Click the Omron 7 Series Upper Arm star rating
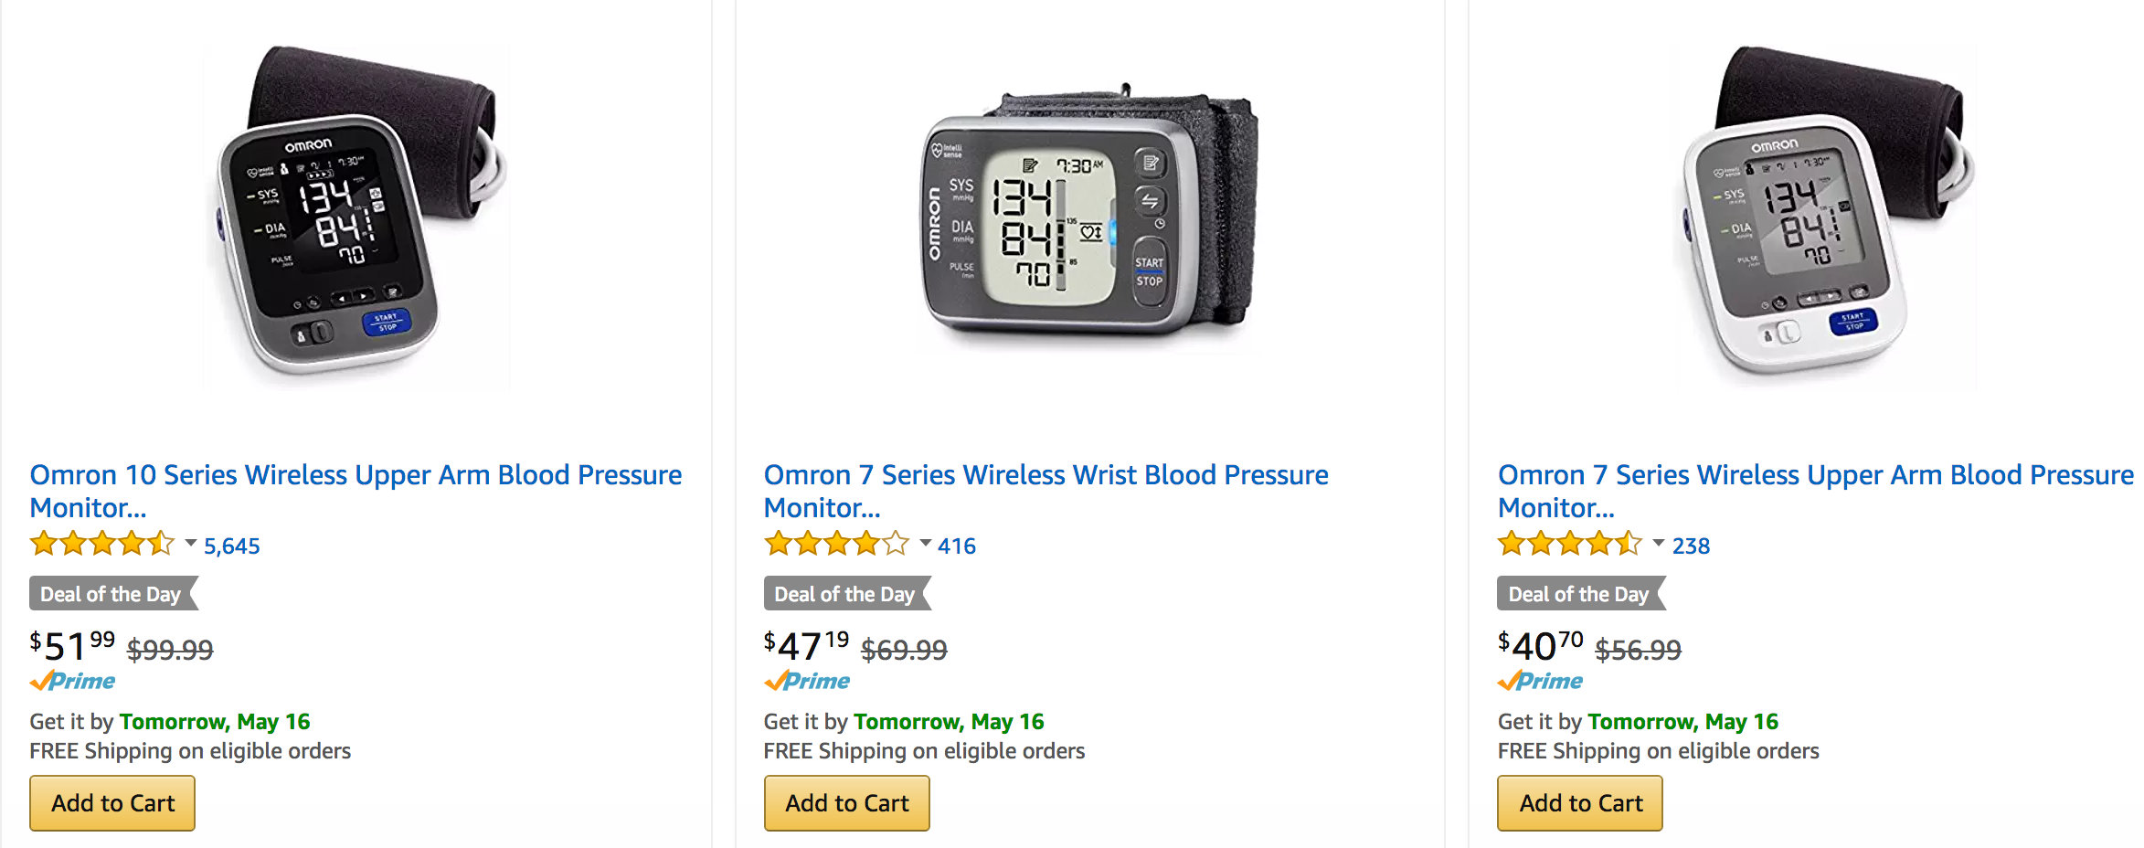Image resolution: width=2144 pixels, height=848 pixels. 1569,545
